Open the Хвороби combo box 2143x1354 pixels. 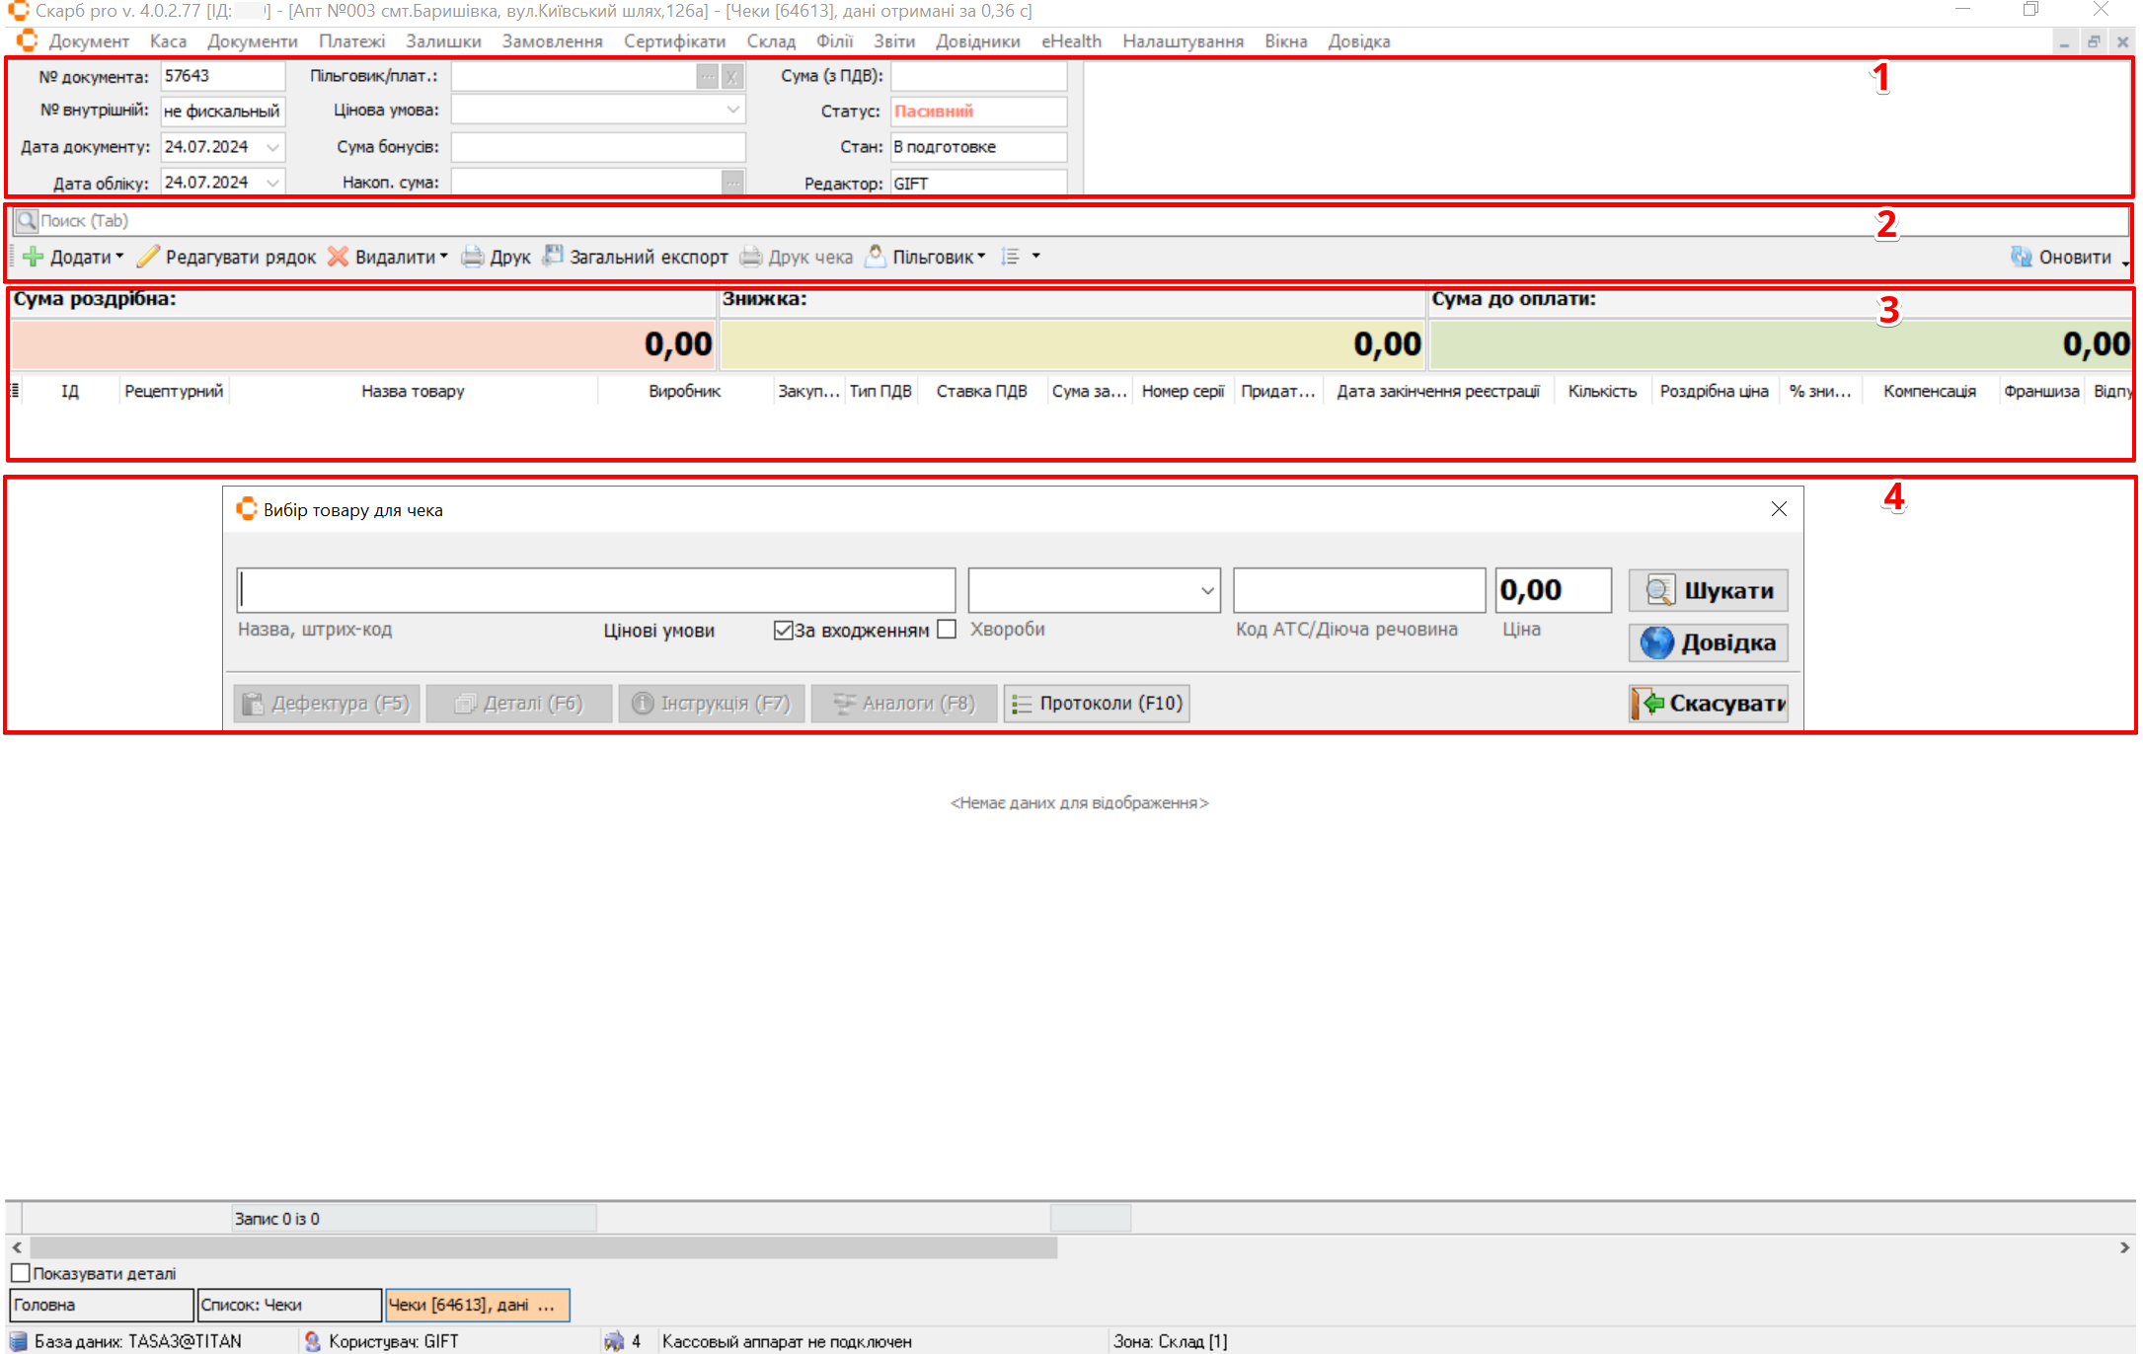tap(1206, 590)
